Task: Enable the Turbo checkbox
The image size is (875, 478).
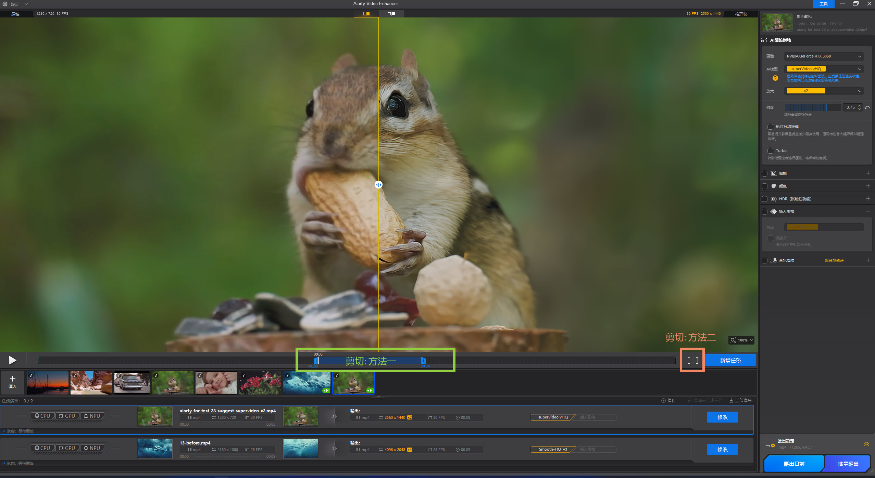Action: 770,151
